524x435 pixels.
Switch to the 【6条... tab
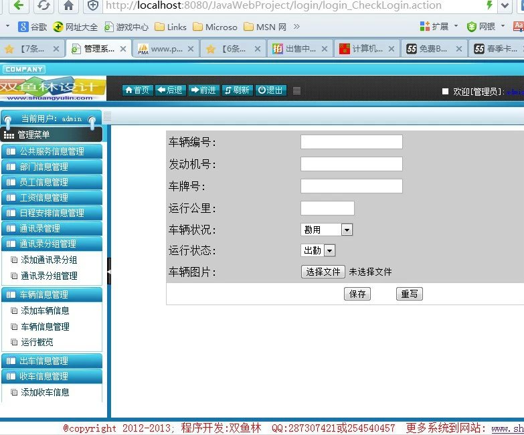click(233, 49)
